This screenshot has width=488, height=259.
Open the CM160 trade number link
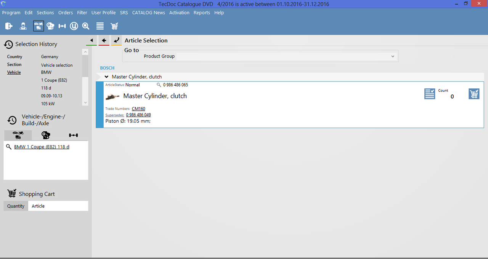tap(138, 109)
